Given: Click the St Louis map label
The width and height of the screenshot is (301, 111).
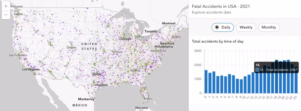Looking at the screenshot, I should tap(117, 52).
